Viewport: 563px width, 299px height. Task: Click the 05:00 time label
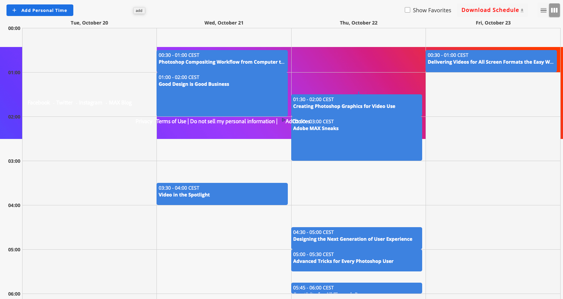[x=14, y=250]
